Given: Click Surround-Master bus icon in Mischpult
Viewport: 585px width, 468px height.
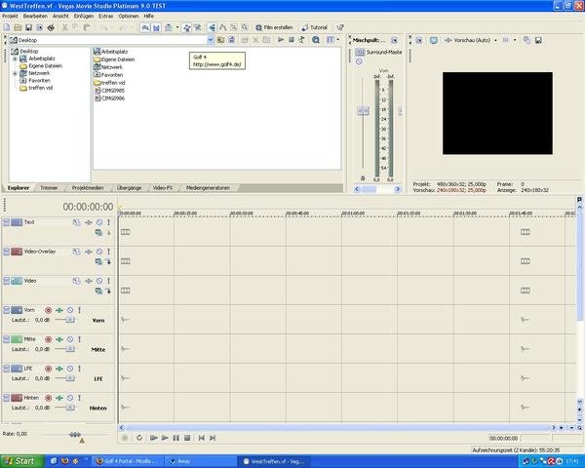Looking at the screenshot, I should click(360, 53).
